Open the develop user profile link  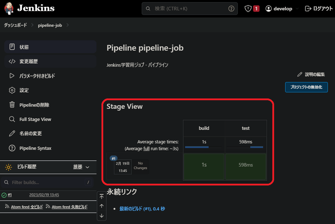(x=283, y=9)
